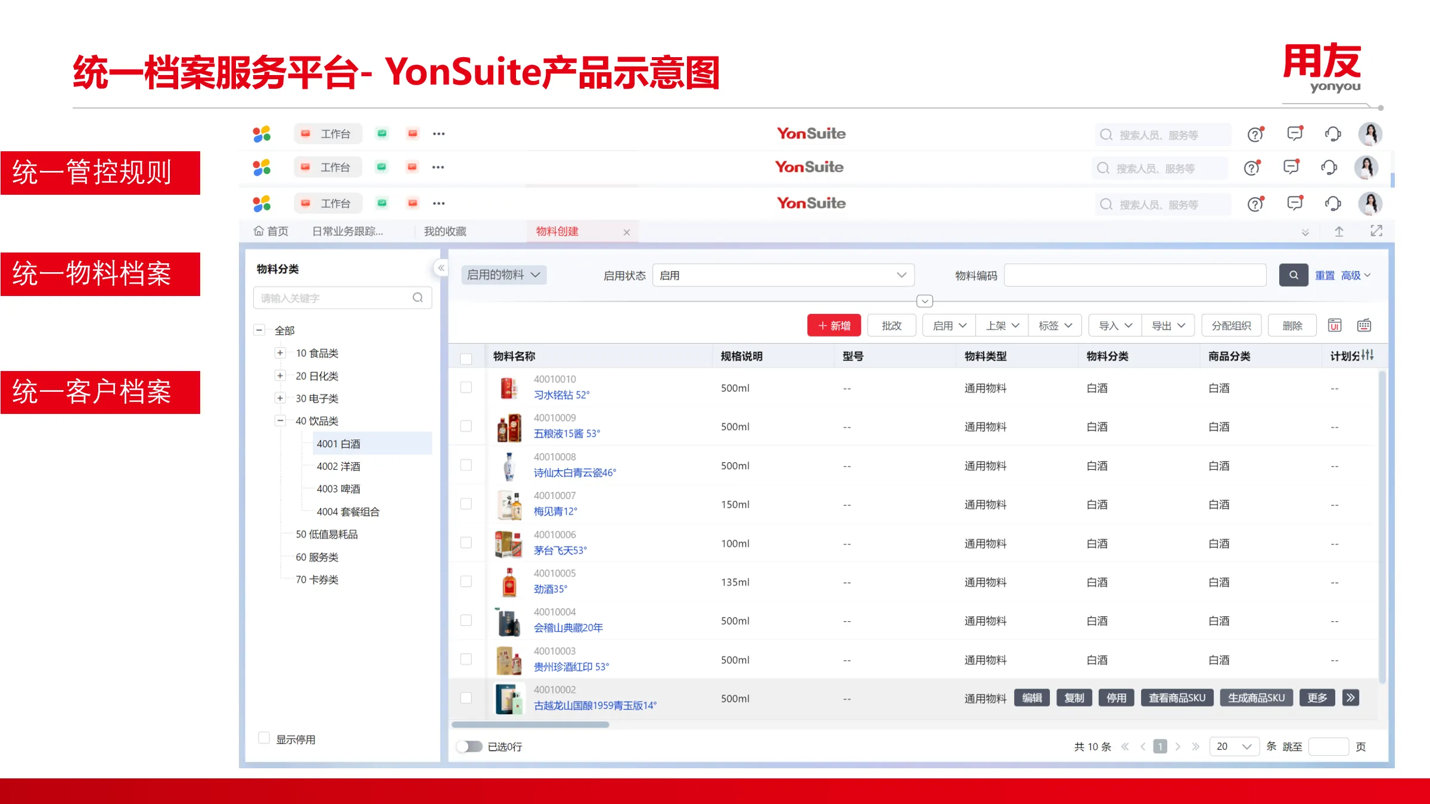
Task: Switch to 我的收藏 tab
Action: 445,231
